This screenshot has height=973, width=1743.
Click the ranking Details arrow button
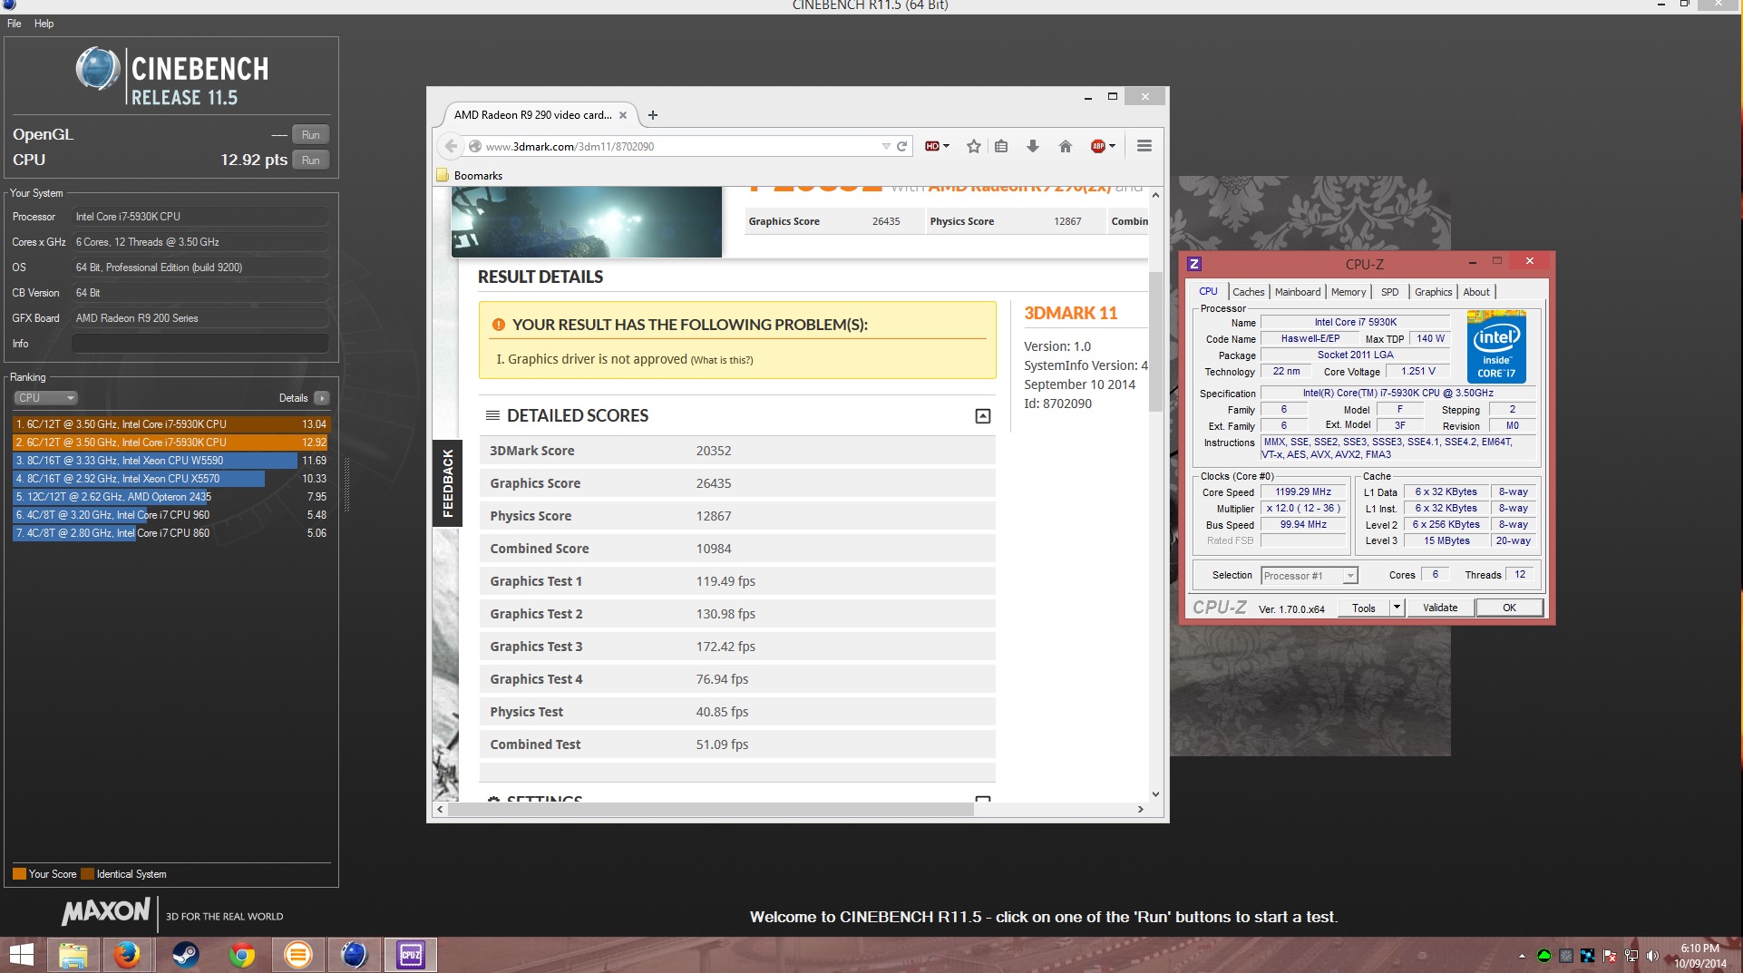(x=321, y=398)
